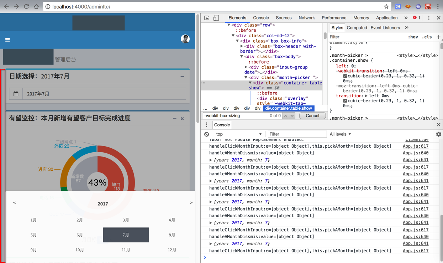Activate the DevTools element inspector icon
Image resolution: width=443 pixels, height=263 pixels.
pyautogui.click(x=206, y=18)
